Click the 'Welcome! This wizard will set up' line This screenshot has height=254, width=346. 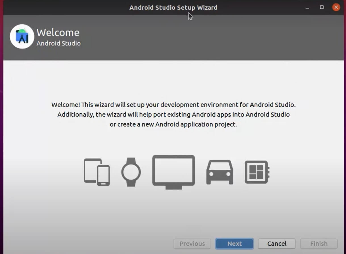point(173,105)
